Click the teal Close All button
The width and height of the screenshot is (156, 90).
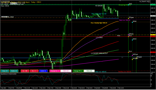point(5,71)
